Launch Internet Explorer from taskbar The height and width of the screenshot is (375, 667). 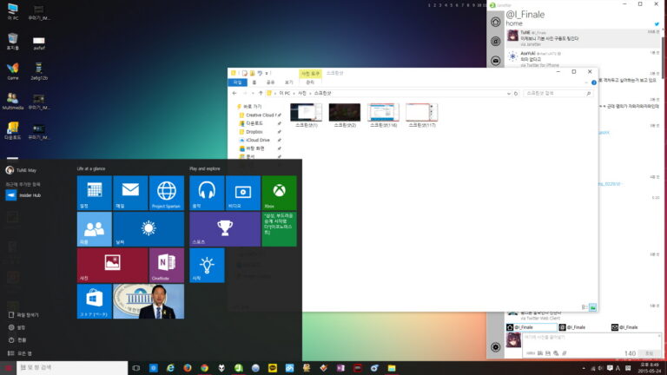pyautogui.click(x=170, y=368)
